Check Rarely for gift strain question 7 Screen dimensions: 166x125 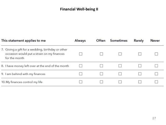click(140, 54)
